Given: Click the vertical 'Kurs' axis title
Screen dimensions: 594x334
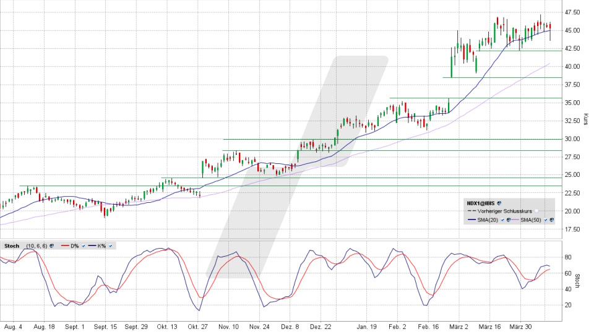Looking at the screenshot, I should [585, 118].
